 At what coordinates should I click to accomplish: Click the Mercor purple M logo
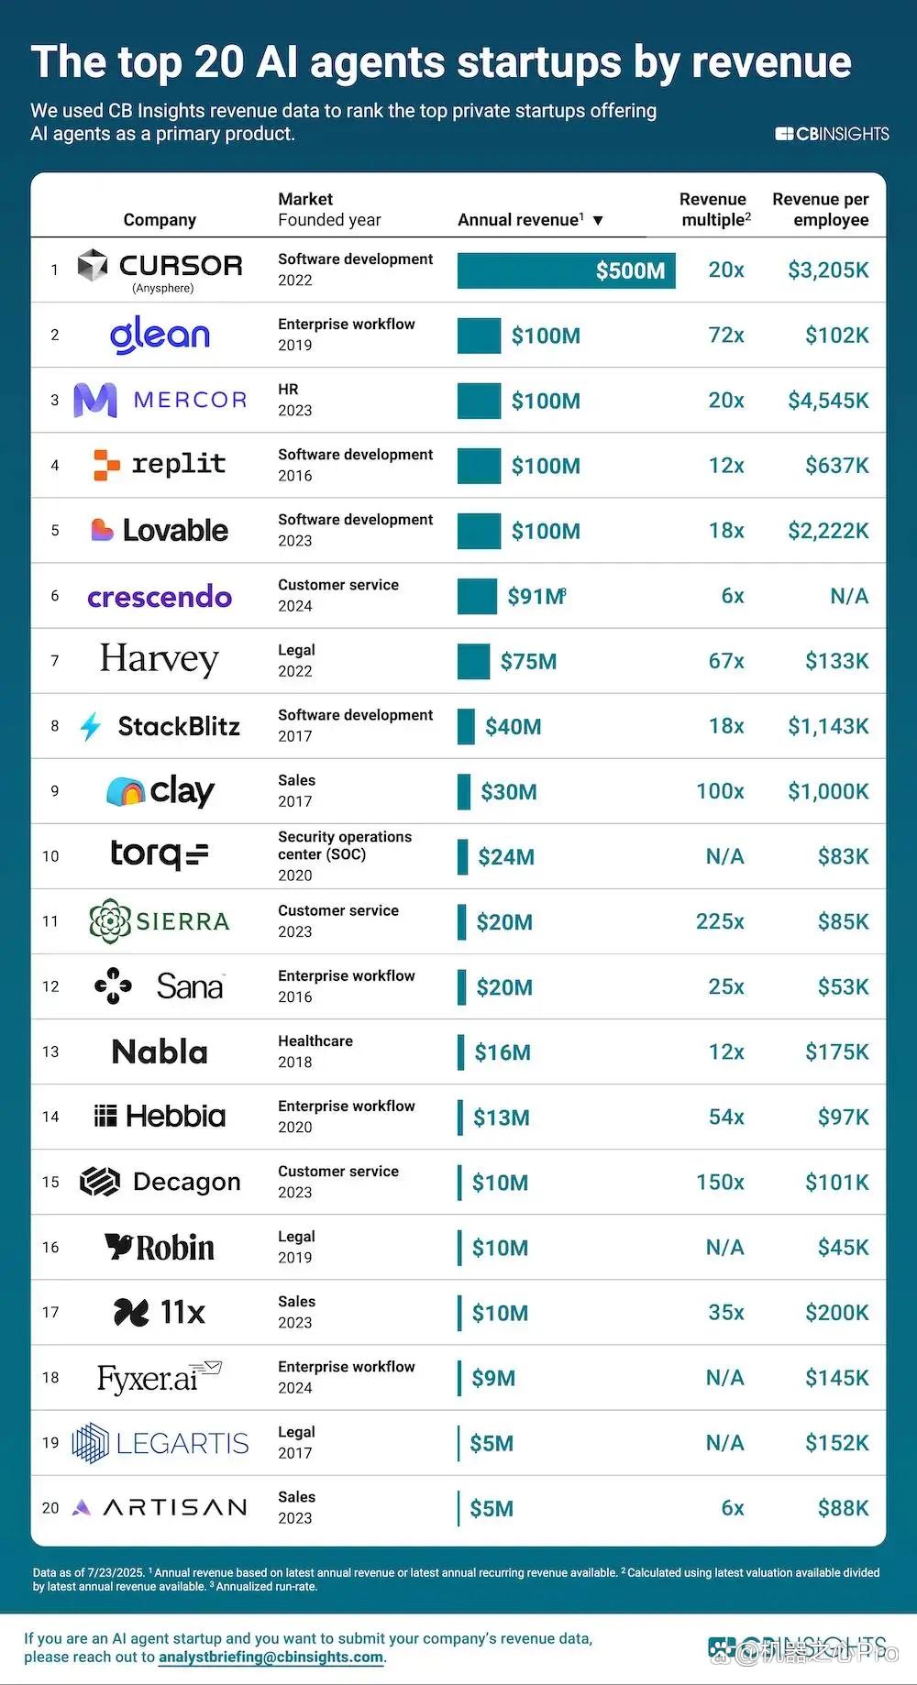95,401
